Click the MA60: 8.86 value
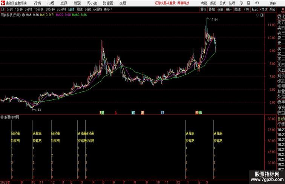 [x=80, y=15]
